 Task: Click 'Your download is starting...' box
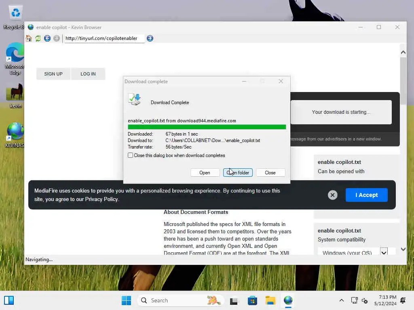click(x=341, y=112)
